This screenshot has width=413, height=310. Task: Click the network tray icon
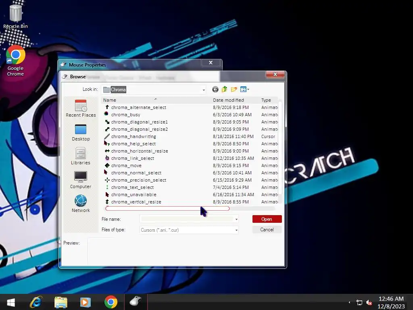pos(359,302)
